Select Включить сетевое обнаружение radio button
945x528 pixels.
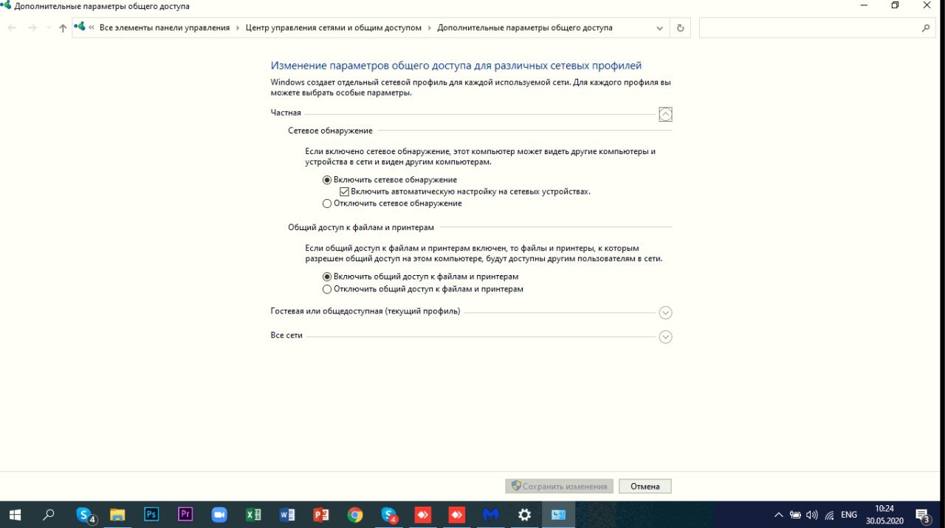coord(327,180)
